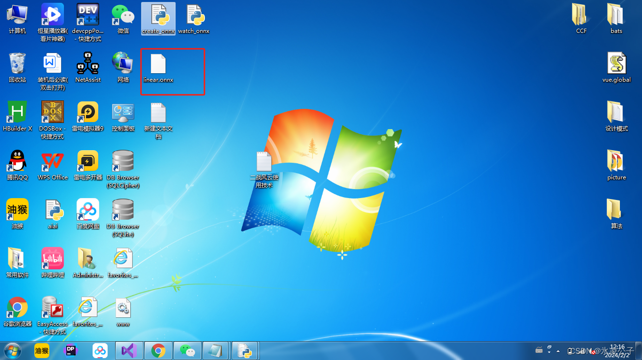
Task: Show hidden system tray icons
Action: 558,351
